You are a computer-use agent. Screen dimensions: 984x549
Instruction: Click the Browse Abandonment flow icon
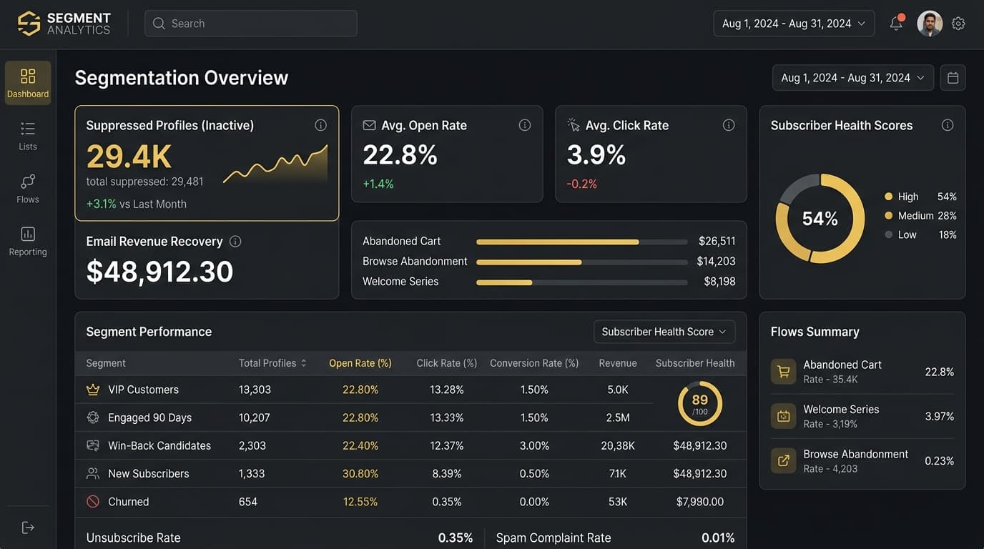(x=783, y=461)
